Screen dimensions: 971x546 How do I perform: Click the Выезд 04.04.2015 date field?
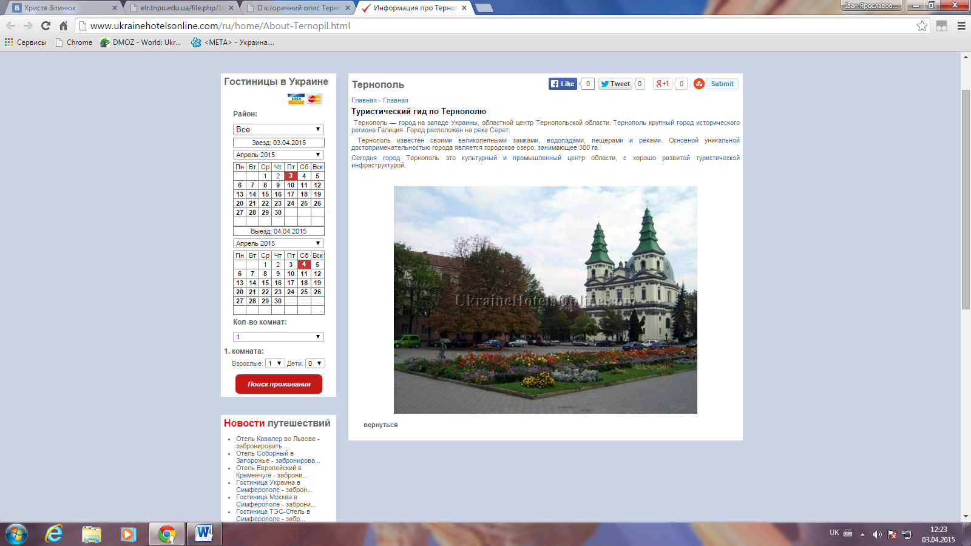coord(279,231)
